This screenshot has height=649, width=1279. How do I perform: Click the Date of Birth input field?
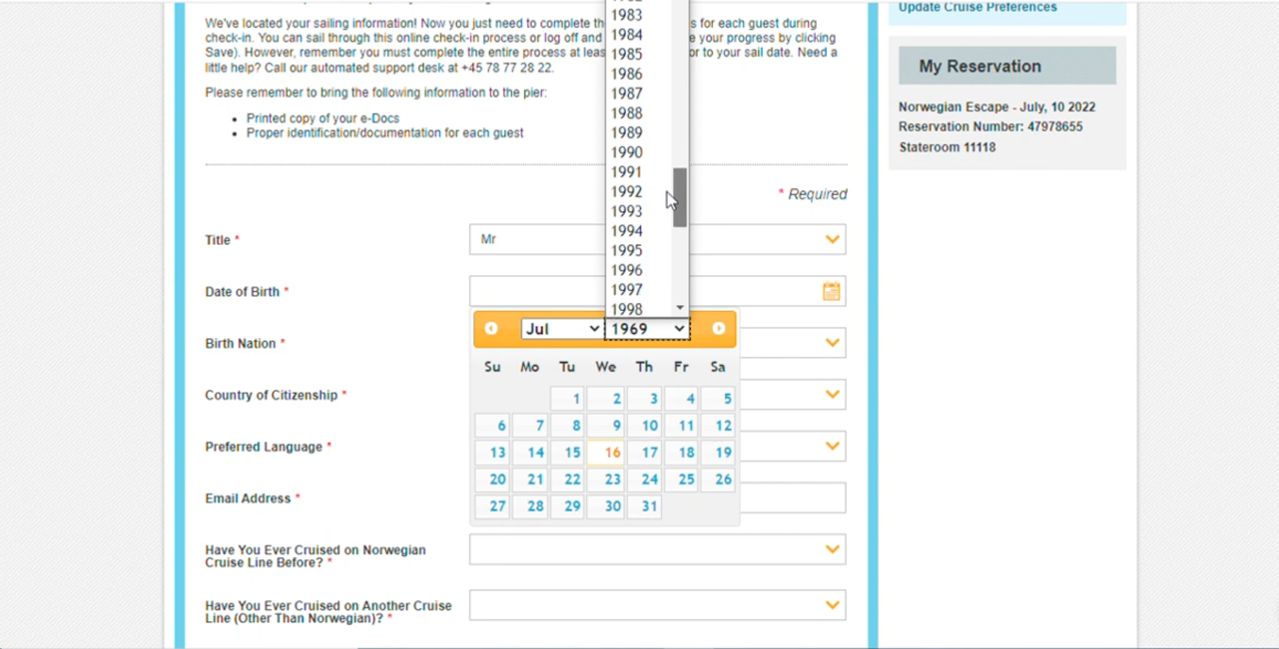pyautogui.click(x=536, y=292)
